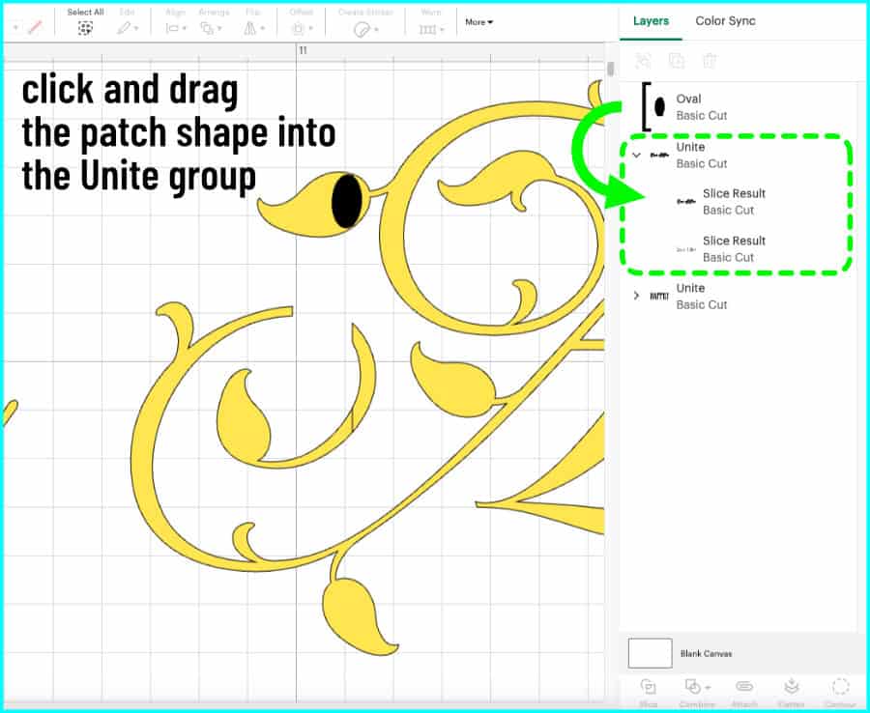The height and width of the screenshot is (713, 870).
Task: Select the bottom Unite layer label
Action: pos(690,288)
